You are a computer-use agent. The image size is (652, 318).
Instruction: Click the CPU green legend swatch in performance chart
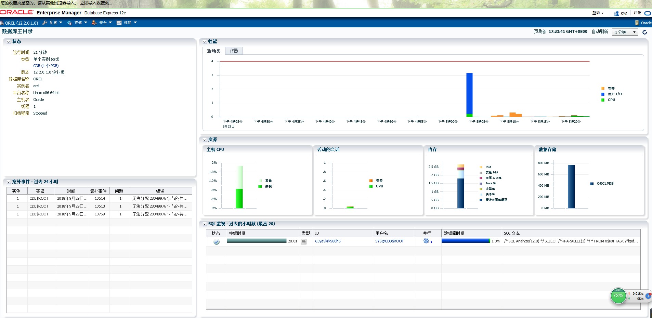[603, 100]
